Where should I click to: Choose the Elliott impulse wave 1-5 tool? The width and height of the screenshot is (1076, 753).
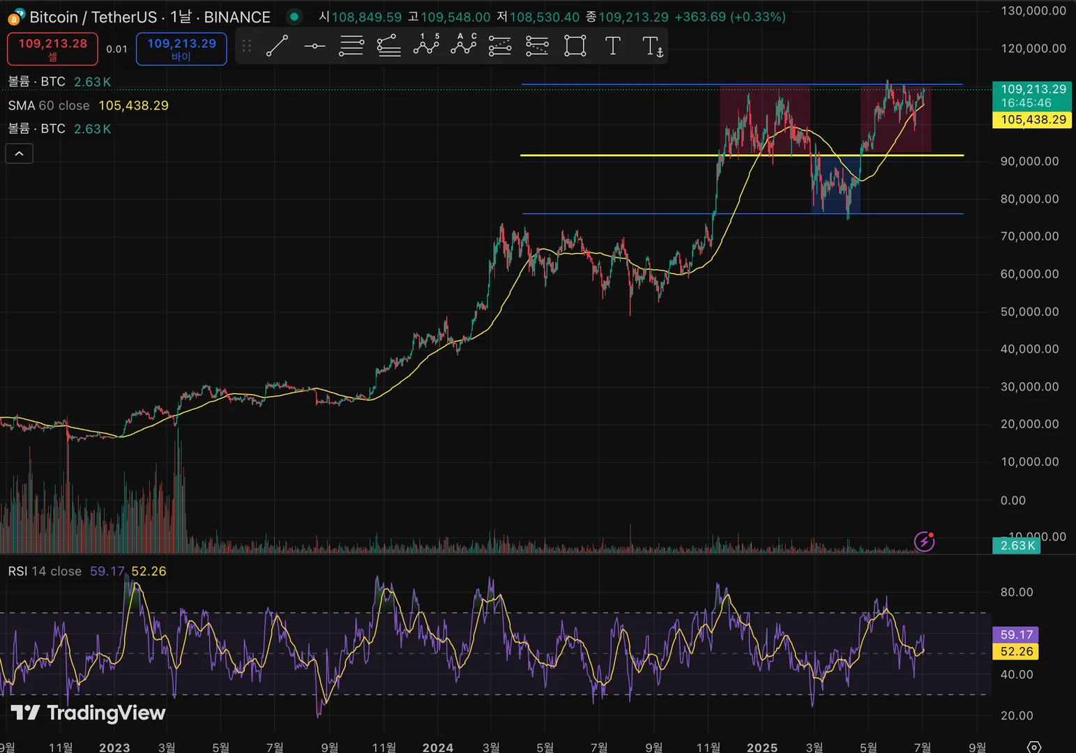[426, 45]
